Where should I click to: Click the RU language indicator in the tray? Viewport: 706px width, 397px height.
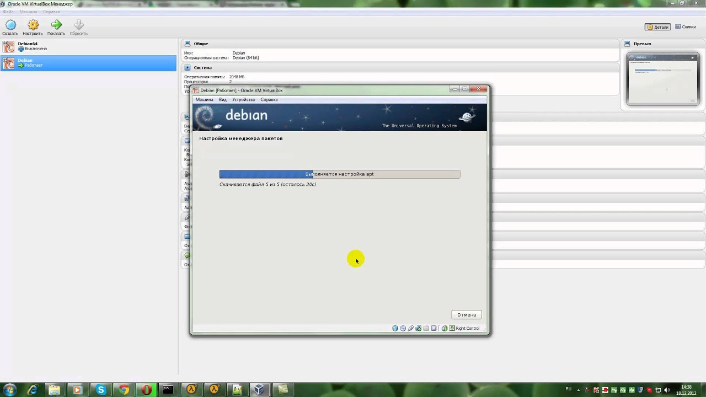pos(569,389)
